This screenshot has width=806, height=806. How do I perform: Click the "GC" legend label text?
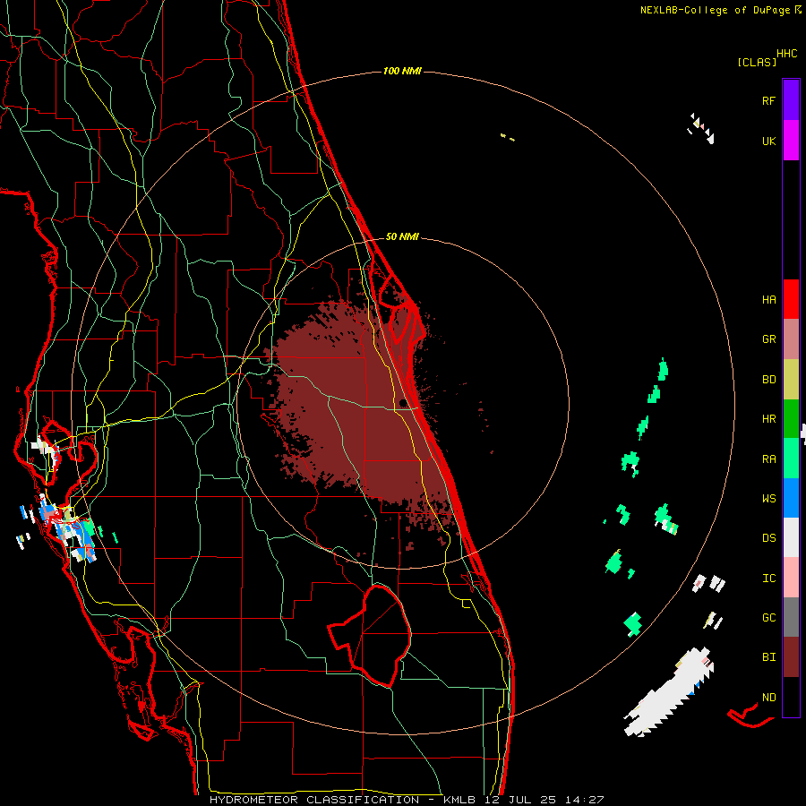click(768, 618)
